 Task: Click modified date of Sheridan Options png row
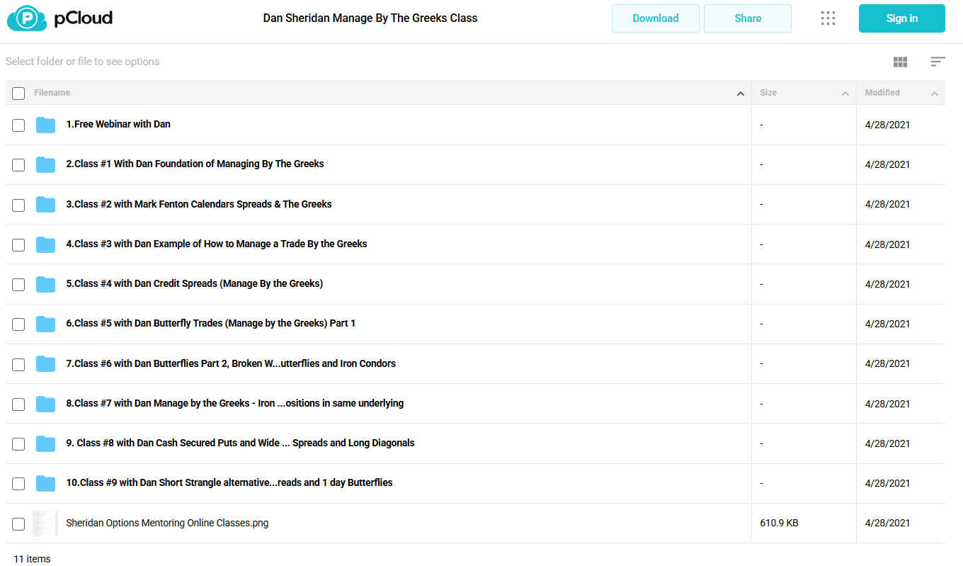[x=887, y=523]
